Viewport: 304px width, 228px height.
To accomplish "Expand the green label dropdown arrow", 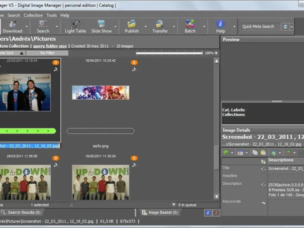I will [x=232, y=153].
